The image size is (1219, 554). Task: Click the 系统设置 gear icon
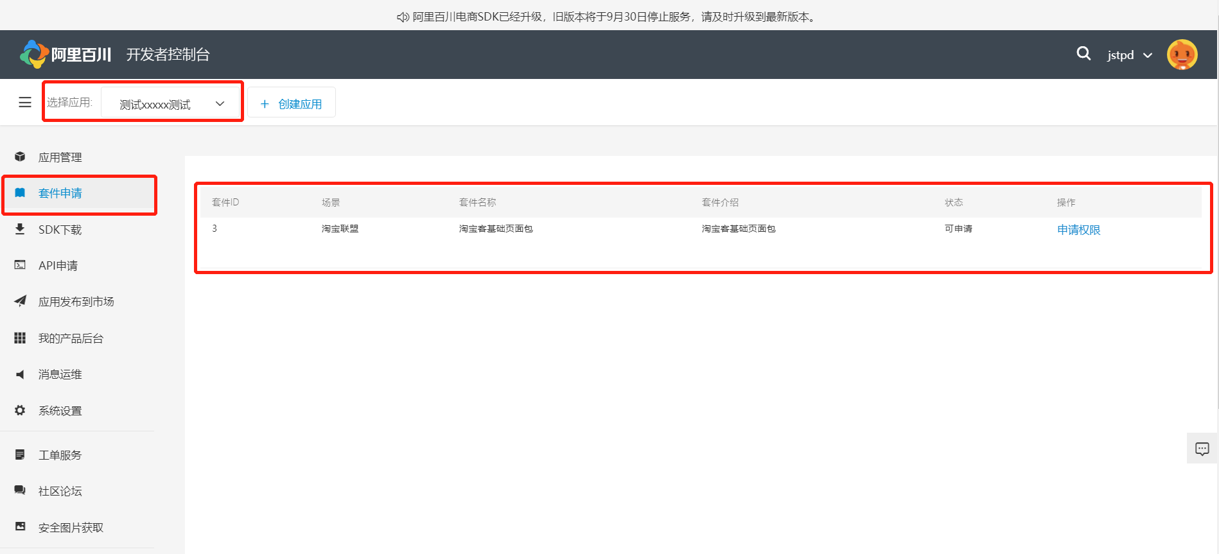click(x=20, y=410)
